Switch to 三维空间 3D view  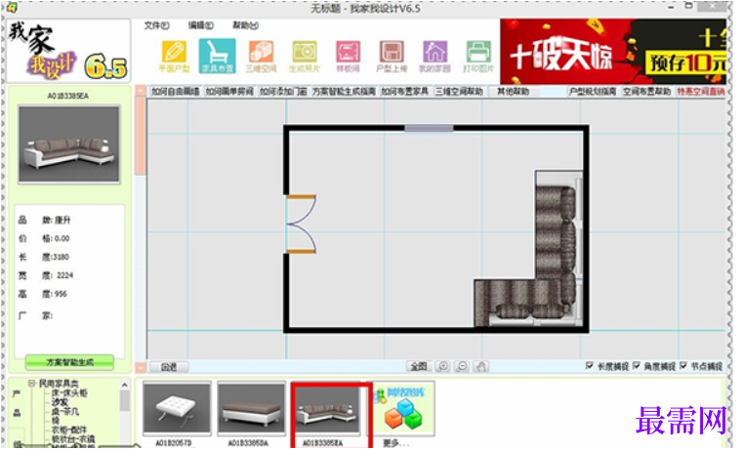coord(261,56)
